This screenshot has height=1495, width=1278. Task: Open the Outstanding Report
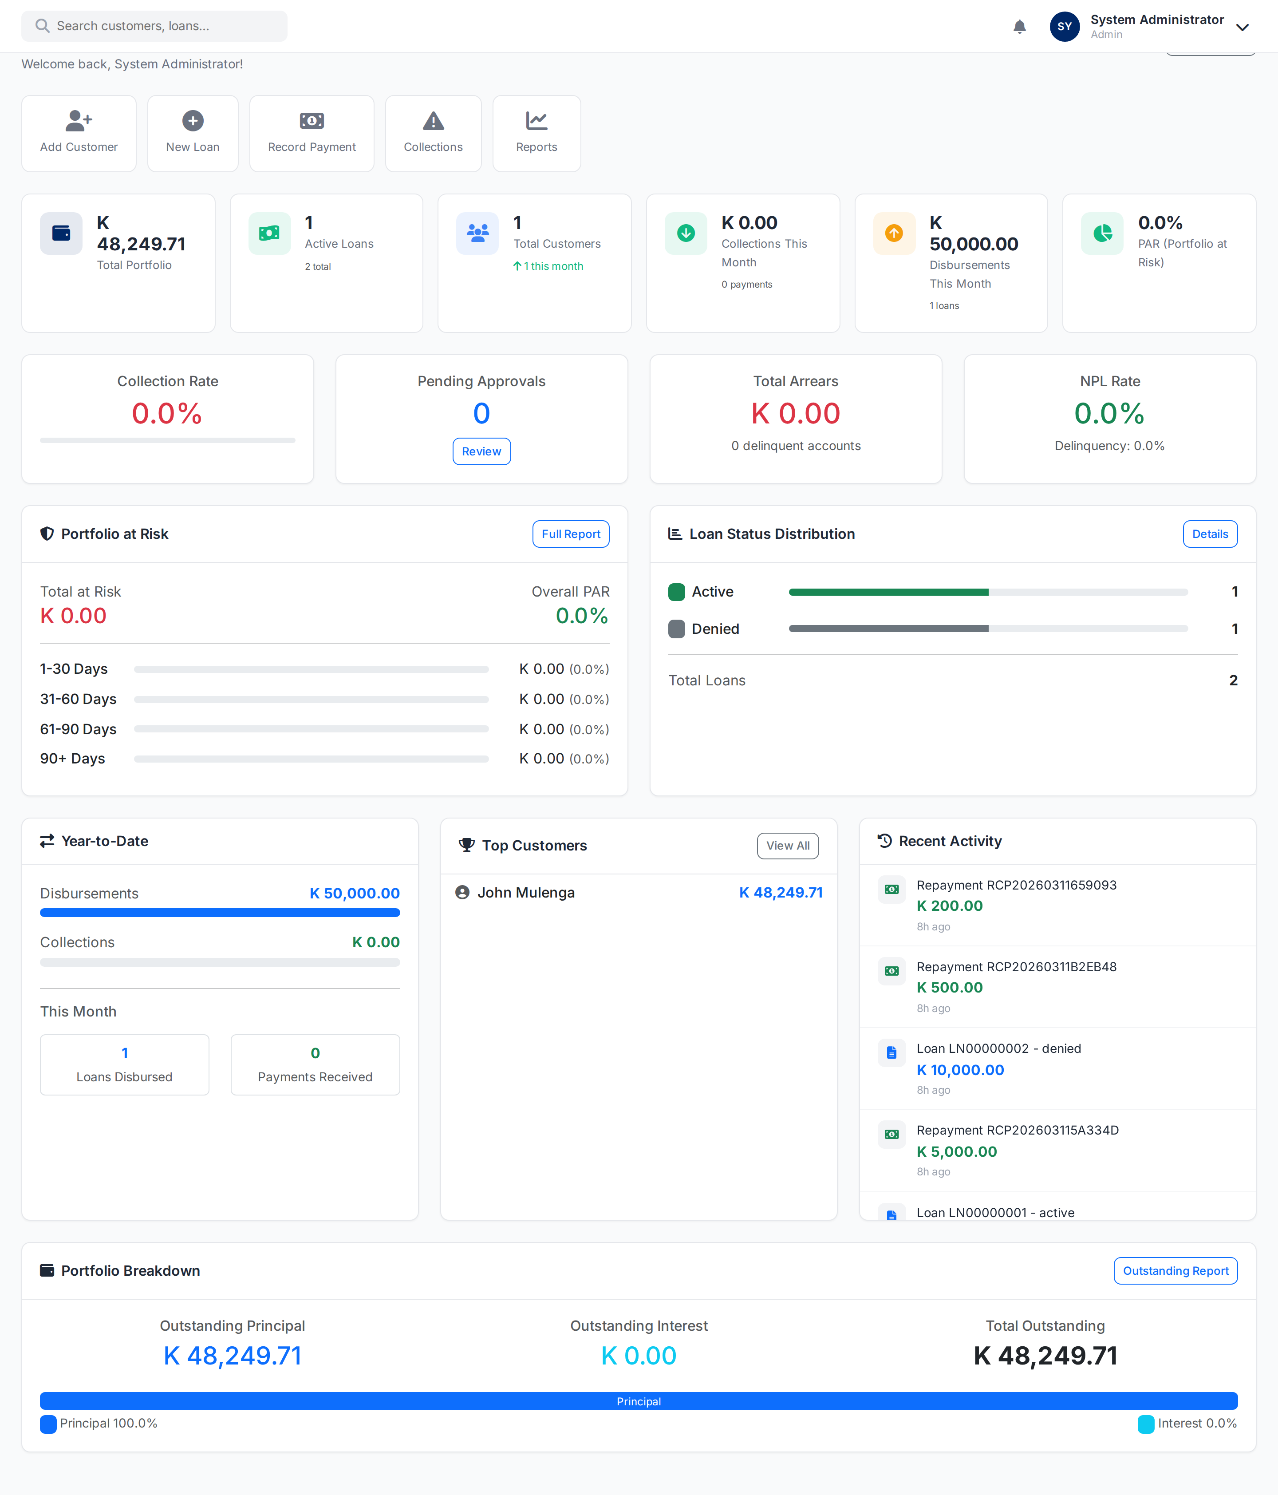pyautogui.click(x=1175, y=1270)
